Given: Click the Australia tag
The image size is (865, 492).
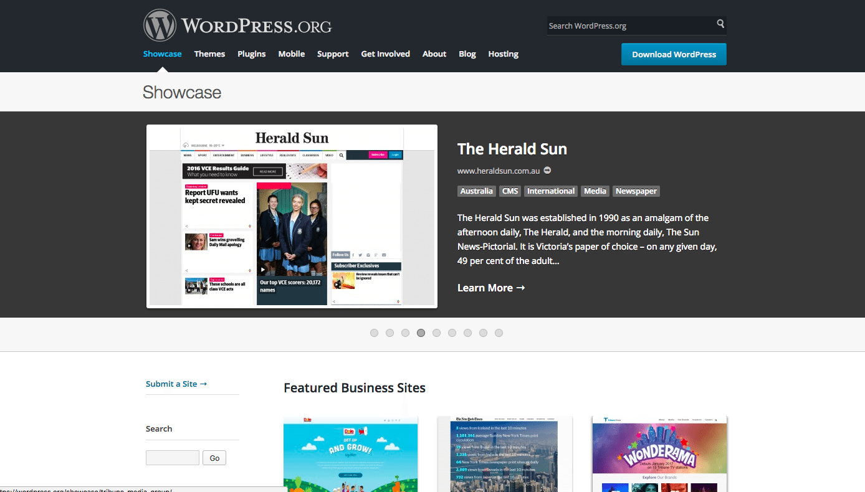Looking at the screenshot, I should pyautogui.click(x=476, y=191).
